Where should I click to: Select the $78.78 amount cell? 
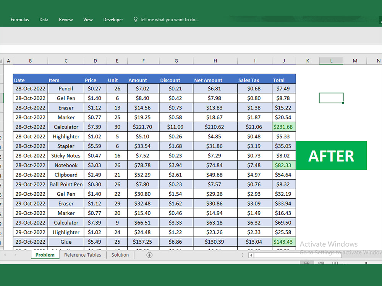143,165
